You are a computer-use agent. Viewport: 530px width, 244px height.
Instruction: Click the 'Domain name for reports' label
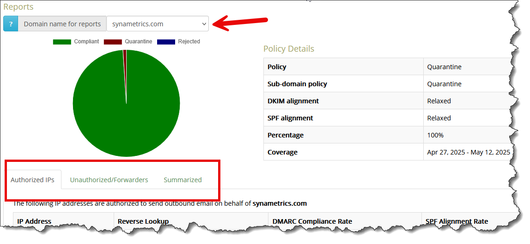click(62, 24)
